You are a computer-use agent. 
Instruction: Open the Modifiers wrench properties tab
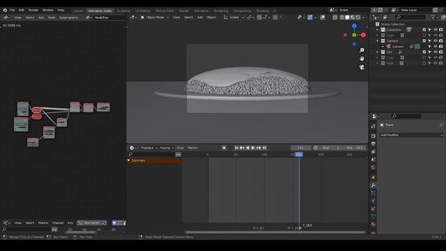click(x=374, y=185)
